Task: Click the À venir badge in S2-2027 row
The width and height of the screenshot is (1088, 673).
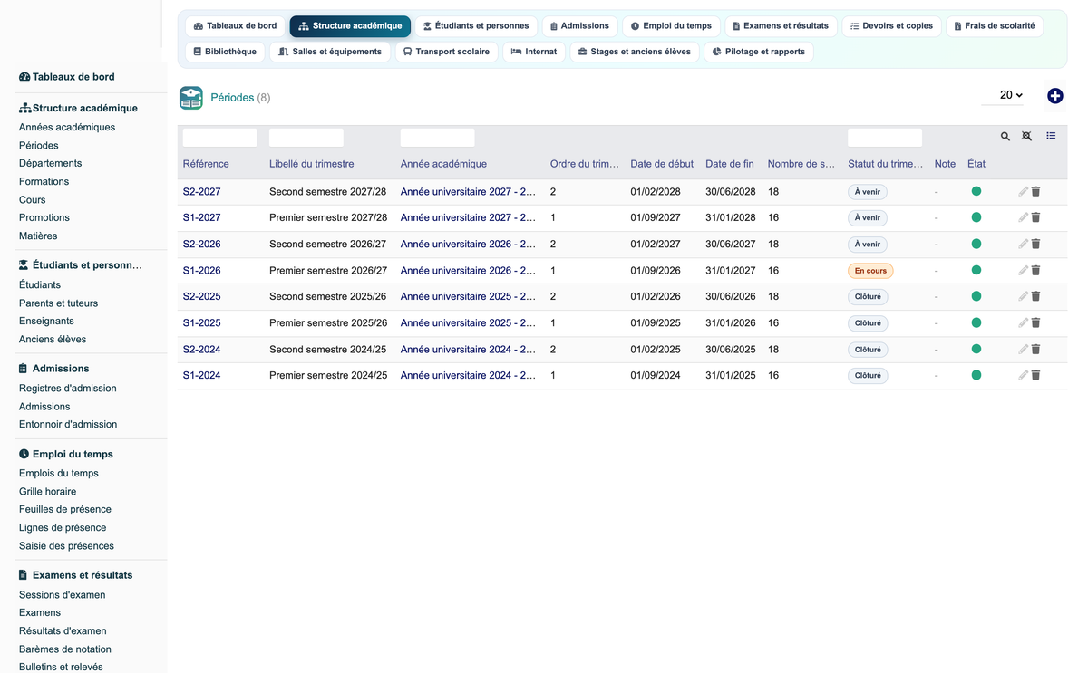Action: (x=868, y=192)
